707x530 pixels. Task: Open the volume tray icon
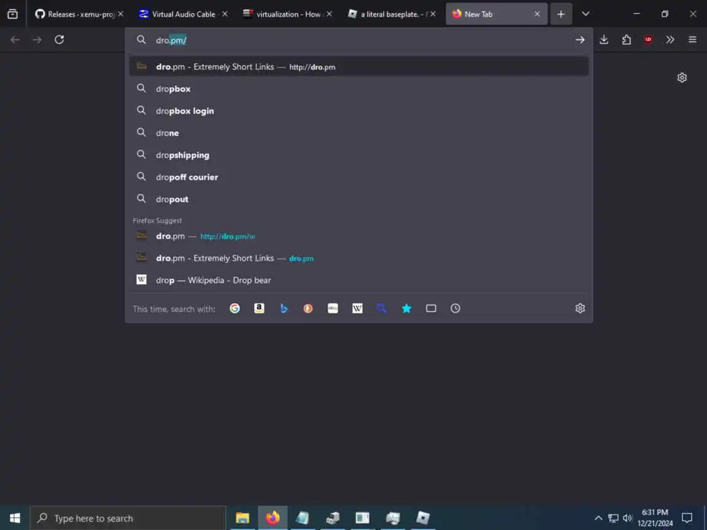point(628,518)
